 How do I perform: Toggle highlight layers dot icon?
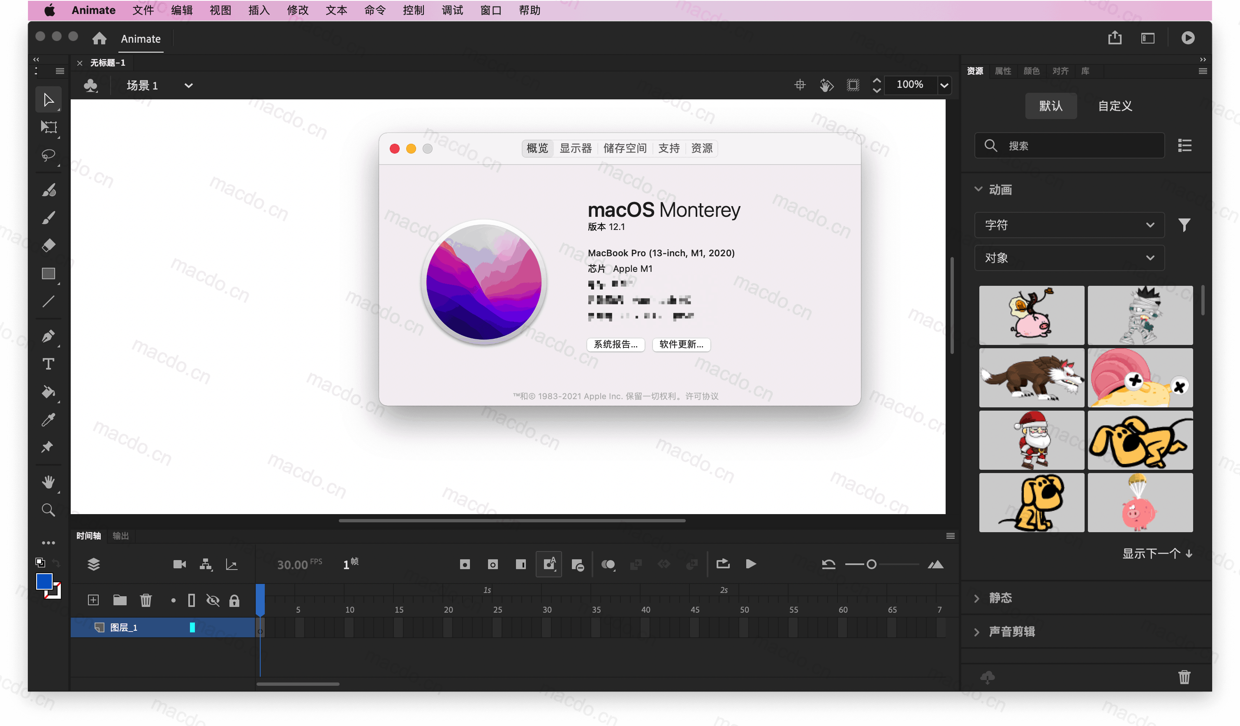pyautogui.click(x=173, y=600)
